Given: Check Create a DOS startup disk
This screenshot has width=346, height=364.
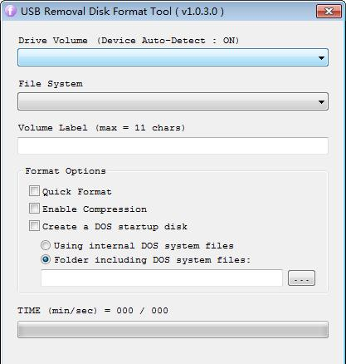Looking at the screenshot, I should tap(34, 226).
